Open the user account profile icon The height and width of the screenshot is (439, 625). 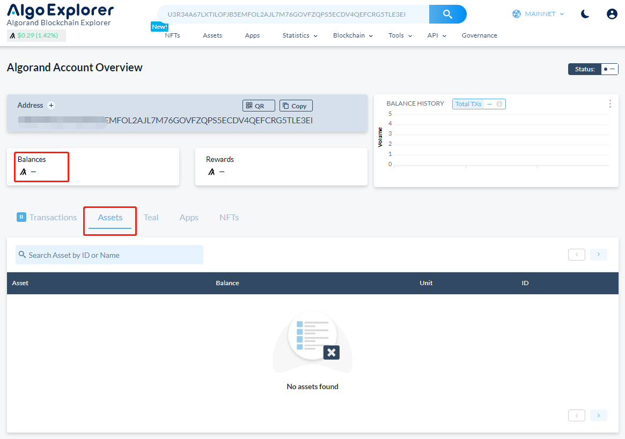coord(612,14)
